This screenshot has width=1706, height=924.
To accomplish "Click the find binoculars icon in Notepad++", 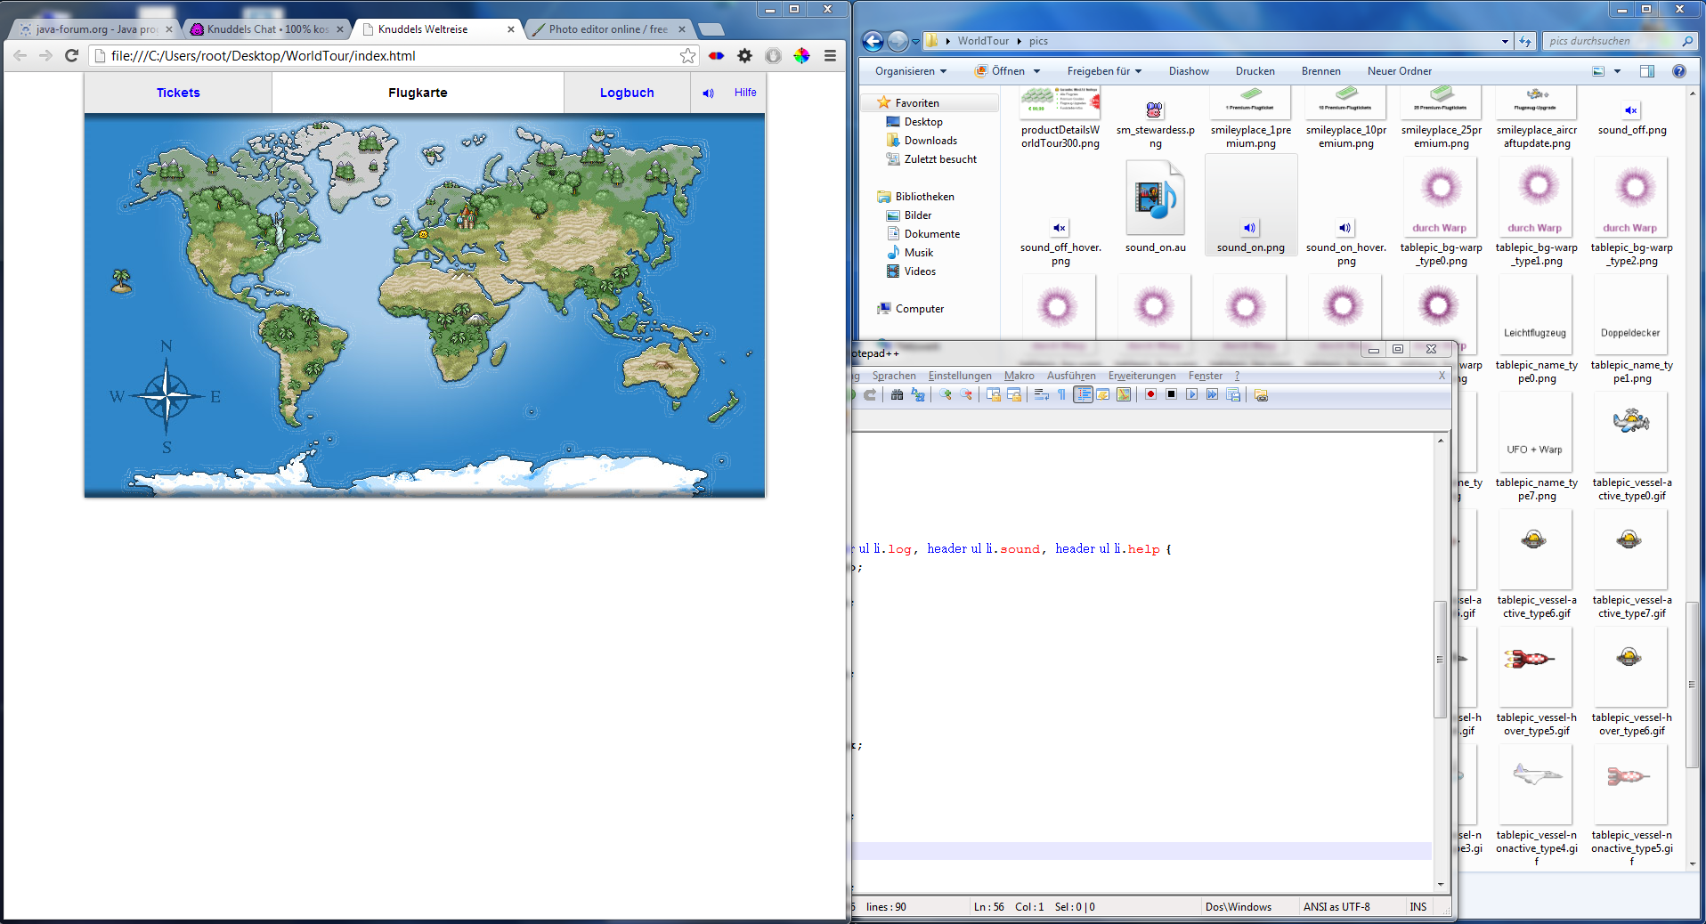I will click(x=897, y=395).
